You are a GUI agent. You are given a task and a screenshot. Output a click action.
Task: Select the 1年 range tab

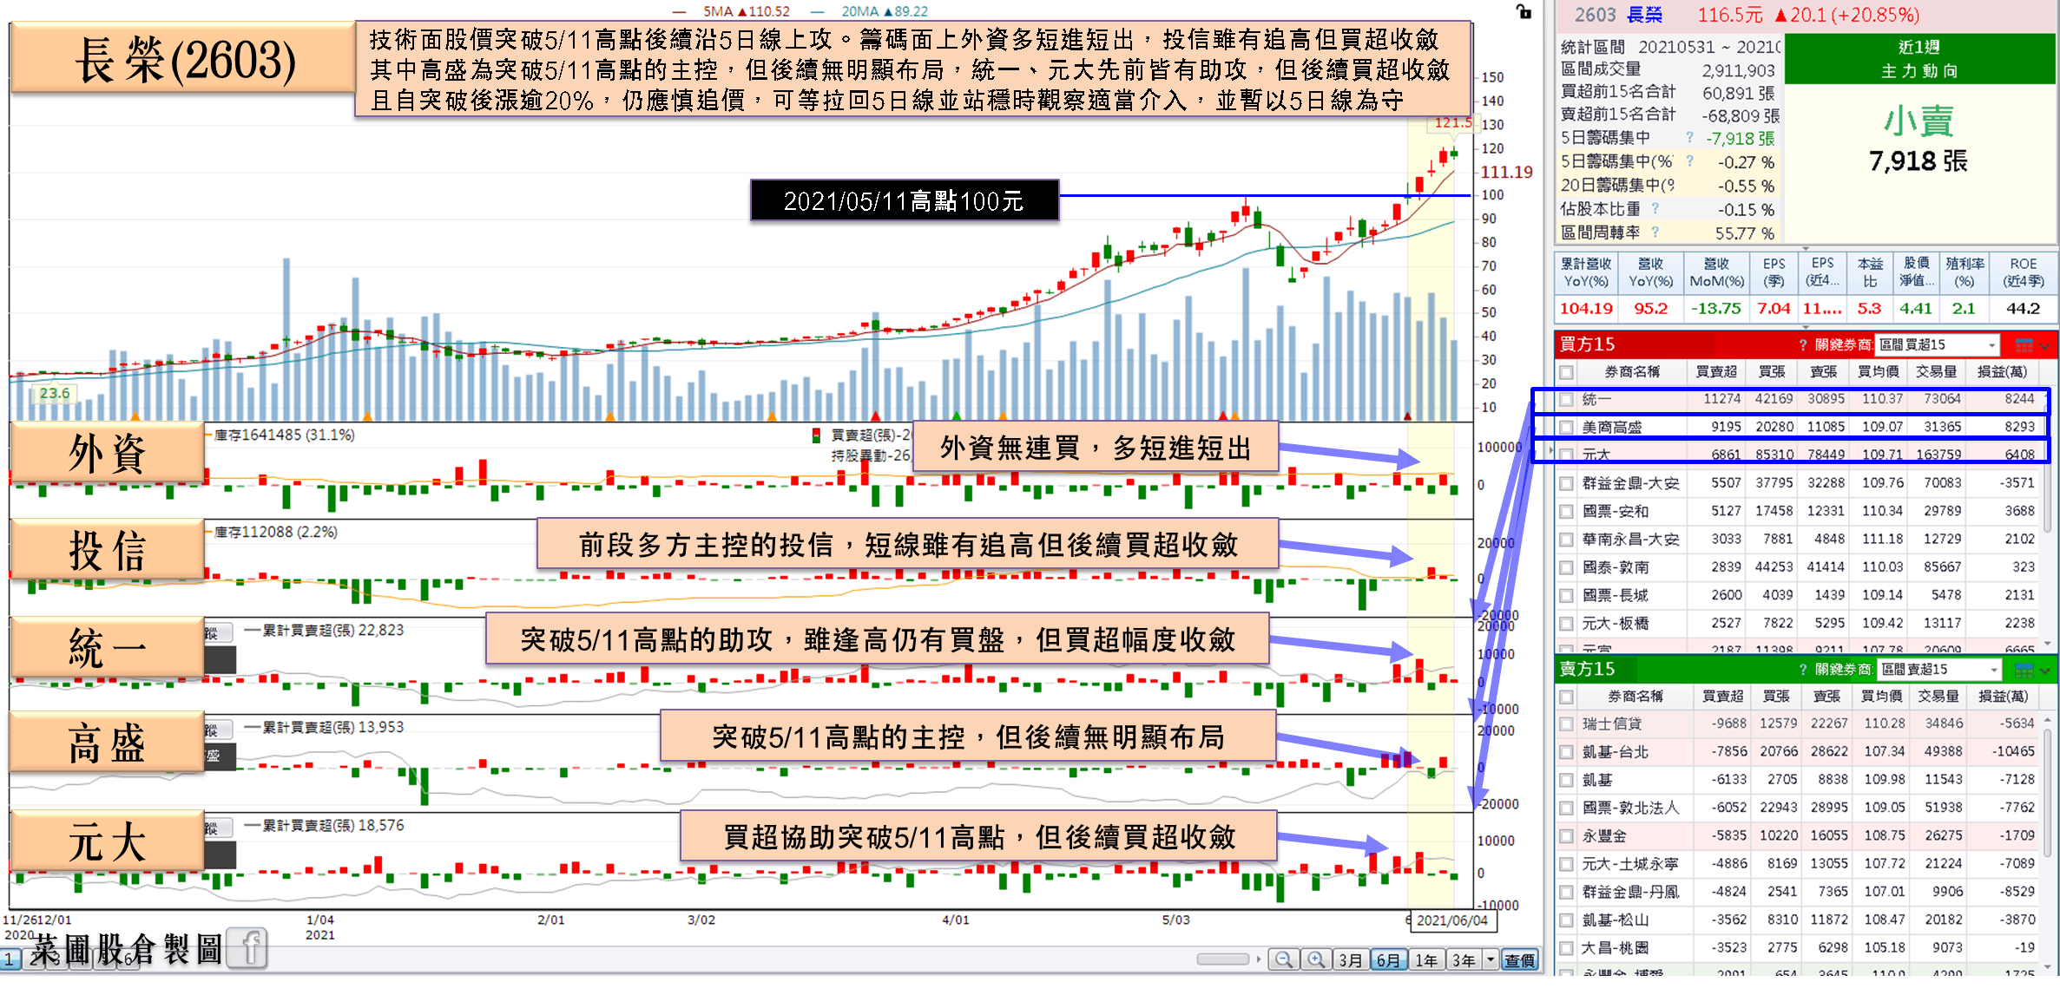(x=1426, y=960)
